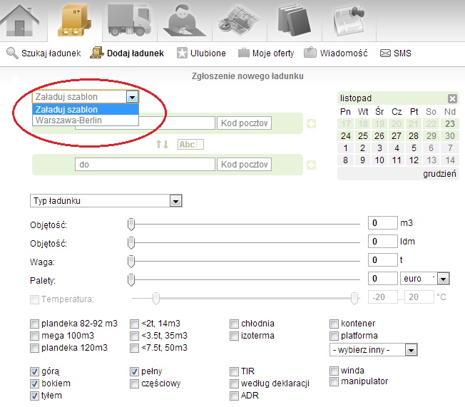This screenshot has width=465, height=407.
Task: Open the wybierz inny dropdown
Action: pos(374,350)
